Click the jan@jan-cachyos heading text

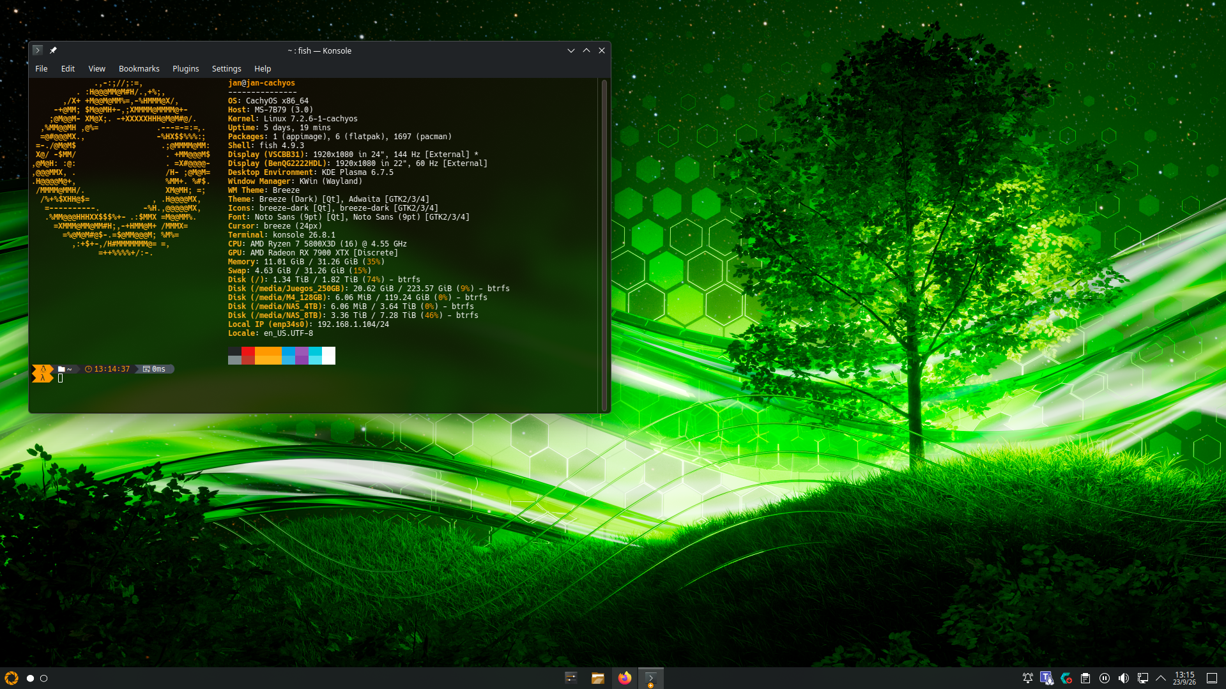261,83
